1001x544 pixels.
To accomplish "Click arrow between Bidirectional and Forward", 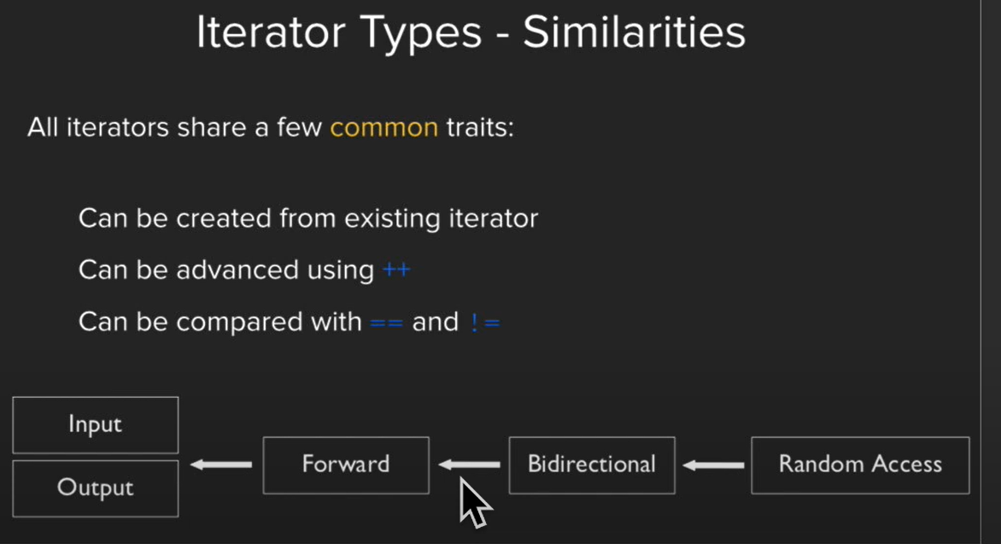I will click(x=469, y=465).
